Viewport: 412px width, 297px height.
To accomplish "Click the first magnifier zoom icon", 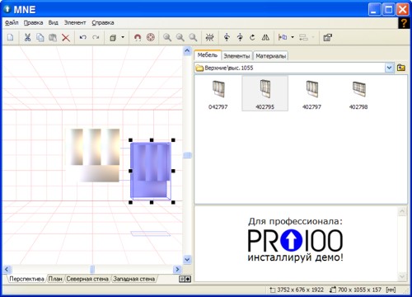I will [x=167, y=37].
